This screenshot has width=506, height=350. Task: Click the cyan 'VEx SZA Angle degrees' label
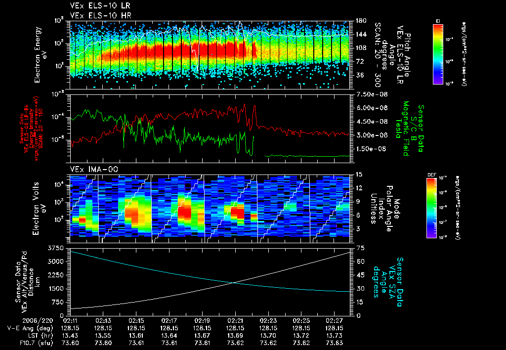tap(387, 282)
